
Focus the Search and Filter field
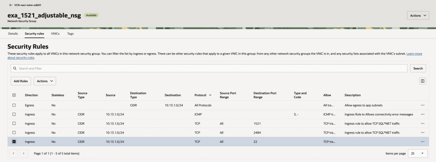(x=209, y=68)
